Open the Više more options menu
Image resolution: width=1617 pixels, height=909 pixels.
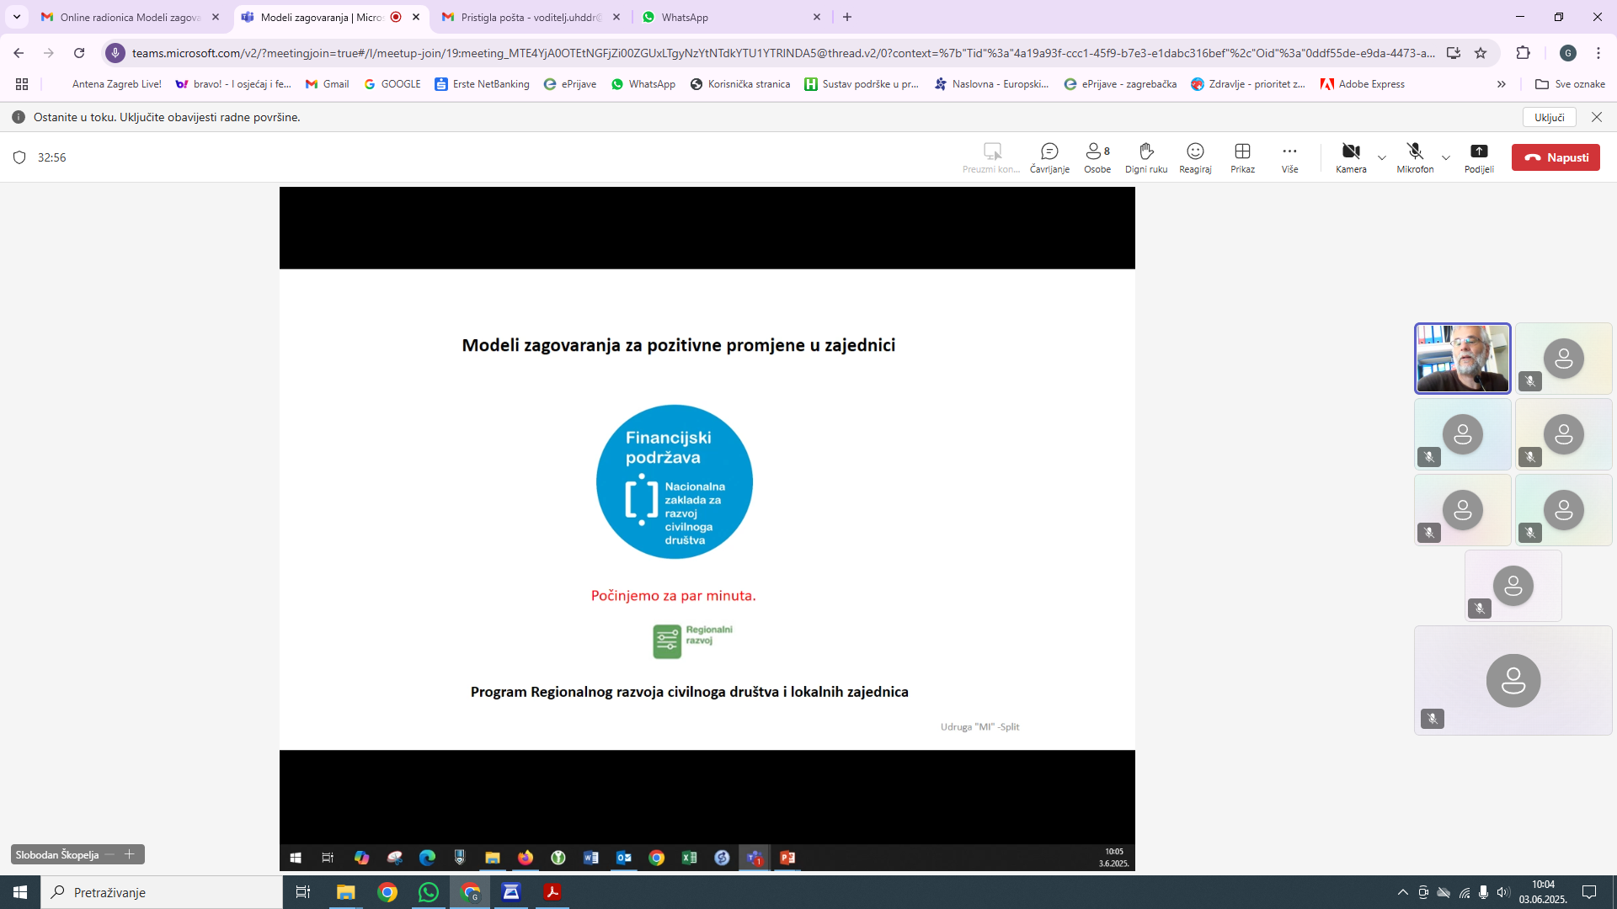pos(1289,157)
